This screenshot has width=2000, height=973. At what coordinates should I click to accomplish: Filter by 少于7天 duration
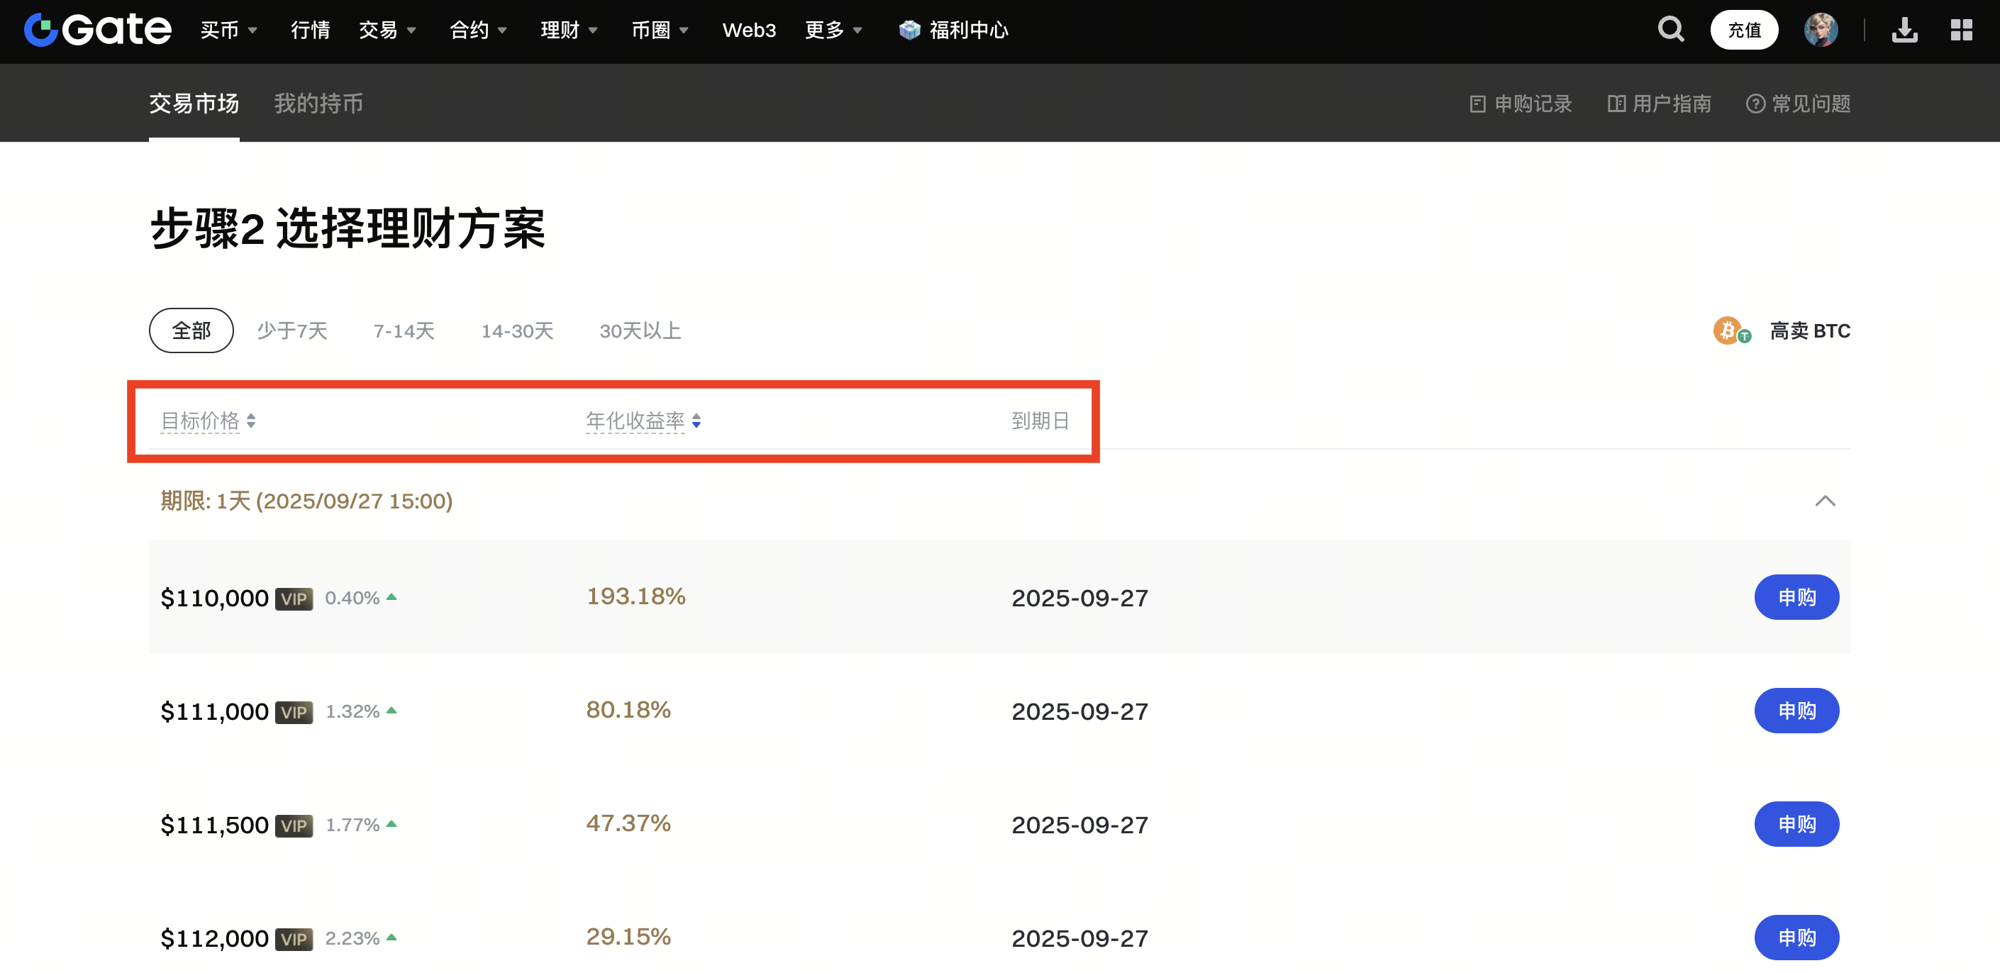pos(292,330)
